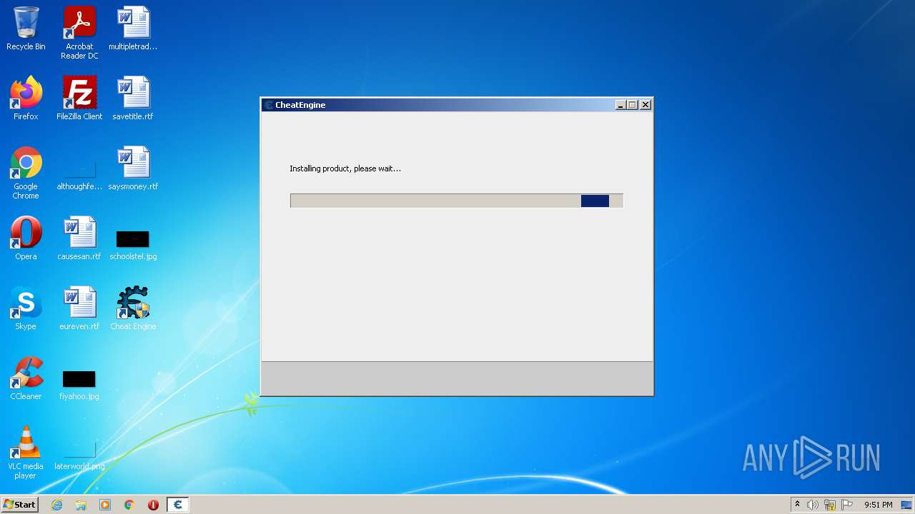Select the althoughfe... desktop file
This screenshot has width=915, height=514.
click(79, 176)
